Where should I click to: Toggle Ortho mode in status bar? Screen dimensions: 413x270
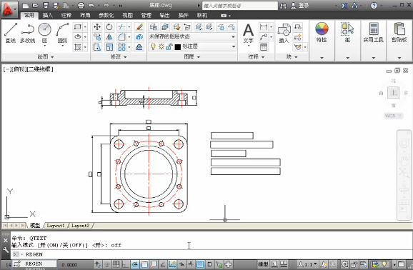tap(125, 264)
